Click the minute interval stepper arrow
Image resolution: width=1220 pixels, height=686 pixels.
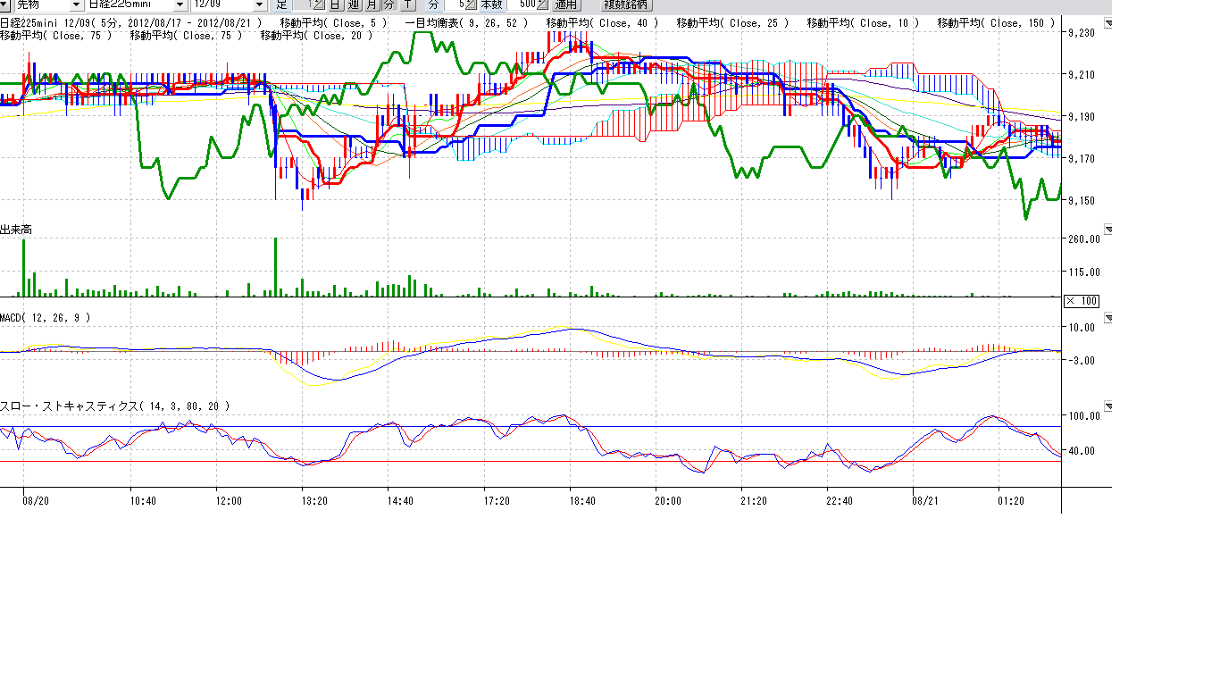pyautogui.click(x=471, y=4)
